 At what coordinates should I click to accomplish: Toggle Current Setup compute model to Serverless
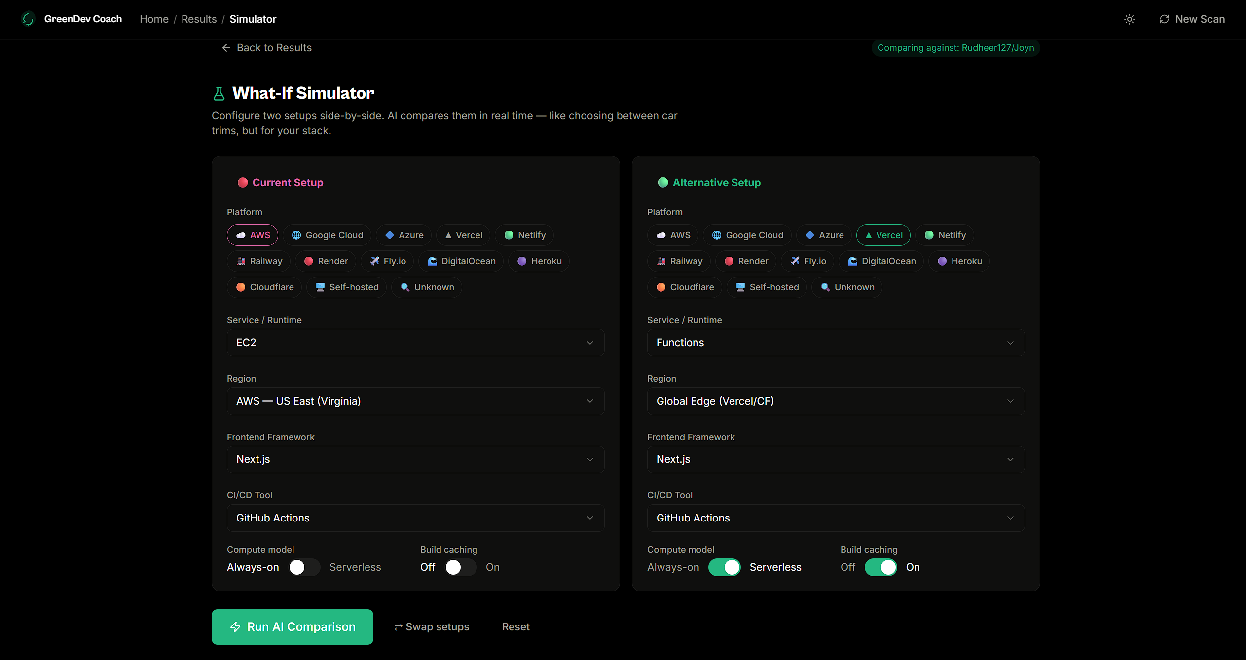pyautogui.click(x=304, y=567)
